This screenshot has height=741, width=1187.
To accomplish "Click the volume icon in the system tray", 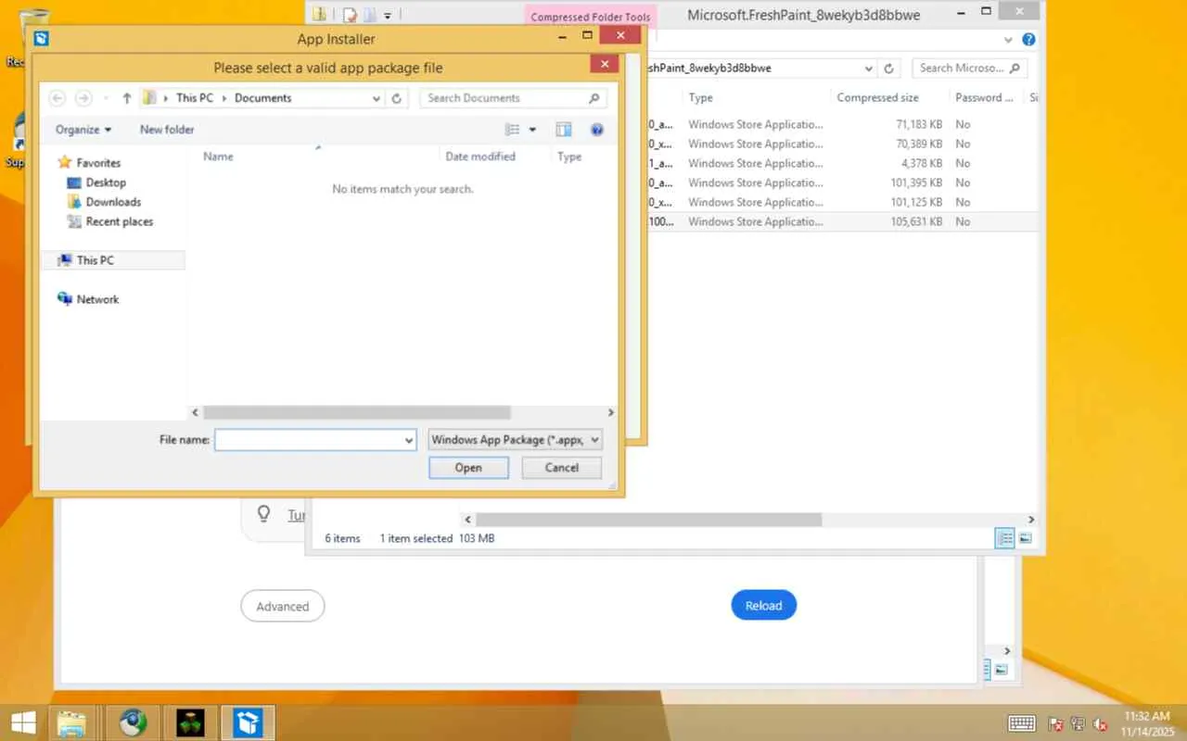I will click(x=1100, y=723).
